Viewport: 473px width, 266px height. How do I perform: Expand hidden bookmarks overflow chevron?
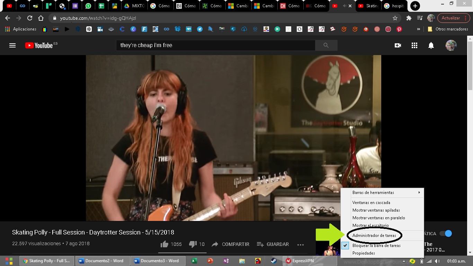point(419,29)
